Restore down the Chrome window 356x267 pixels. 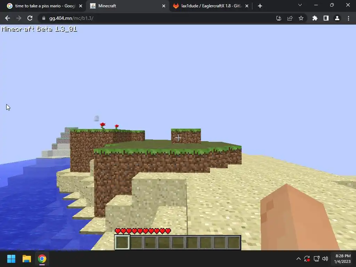tap(332, 5)
